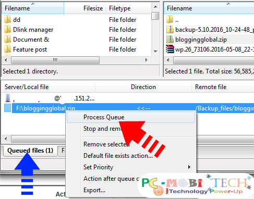Choose Process Queue from context menu
Screen dimensions: 254x199
click(x=131, y=117)
